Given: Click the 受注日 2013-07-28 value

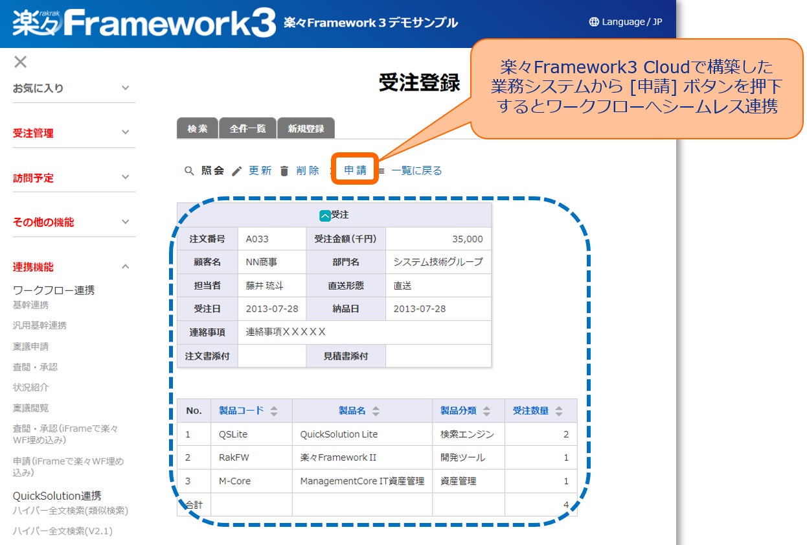Looking at the screenshot, I should (272, 308).
